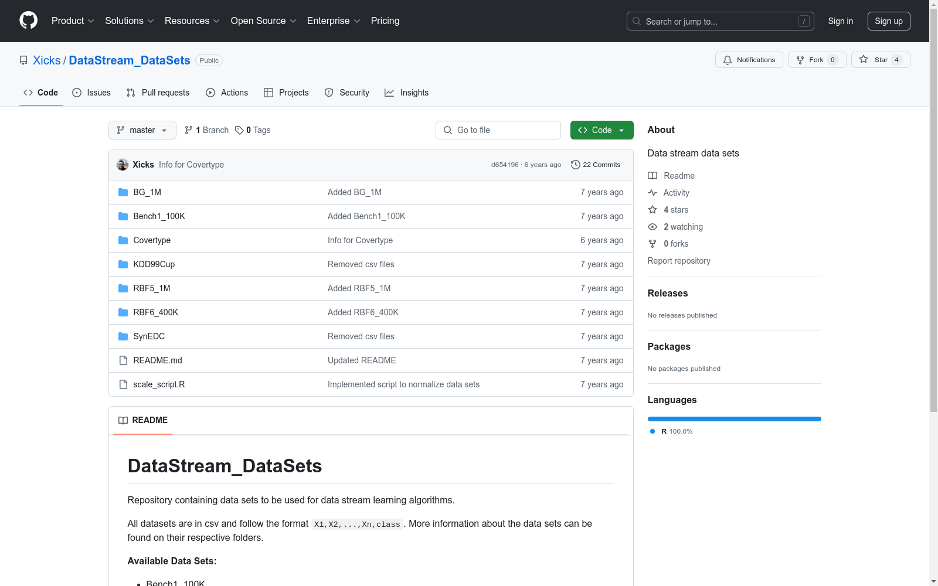Viewport: 938px width, 586px height.
Task: Expand the Solutions menu
Action: pyautogui.click(x=130, y=21)
